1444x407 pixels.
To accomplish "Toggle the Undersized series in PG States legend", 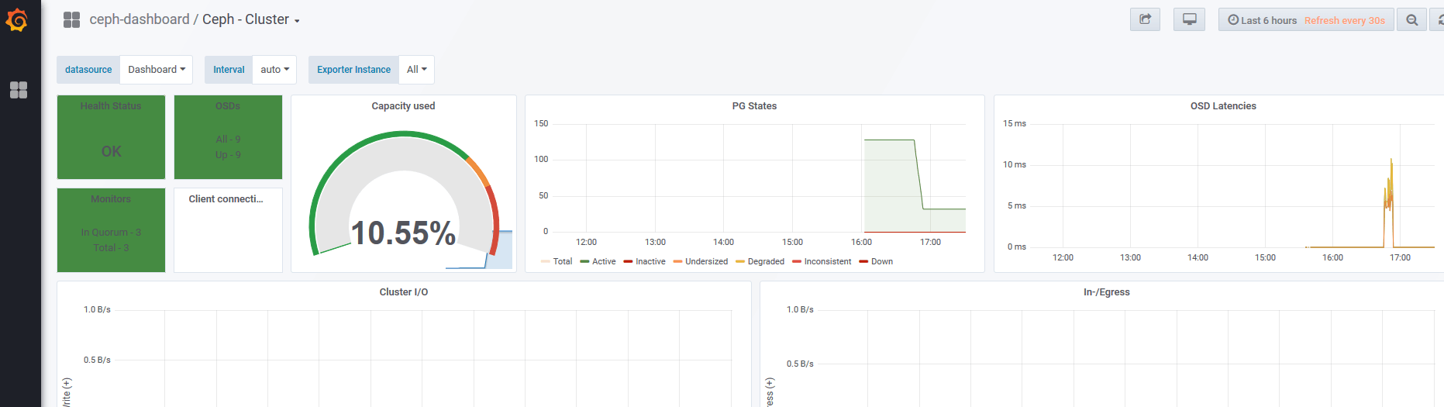I will [x=706, y=262].
